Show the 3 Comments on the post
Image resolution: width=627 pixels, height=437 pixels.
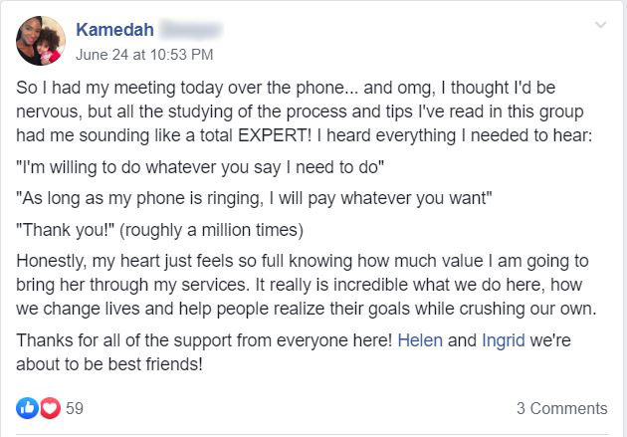(562, 408)
